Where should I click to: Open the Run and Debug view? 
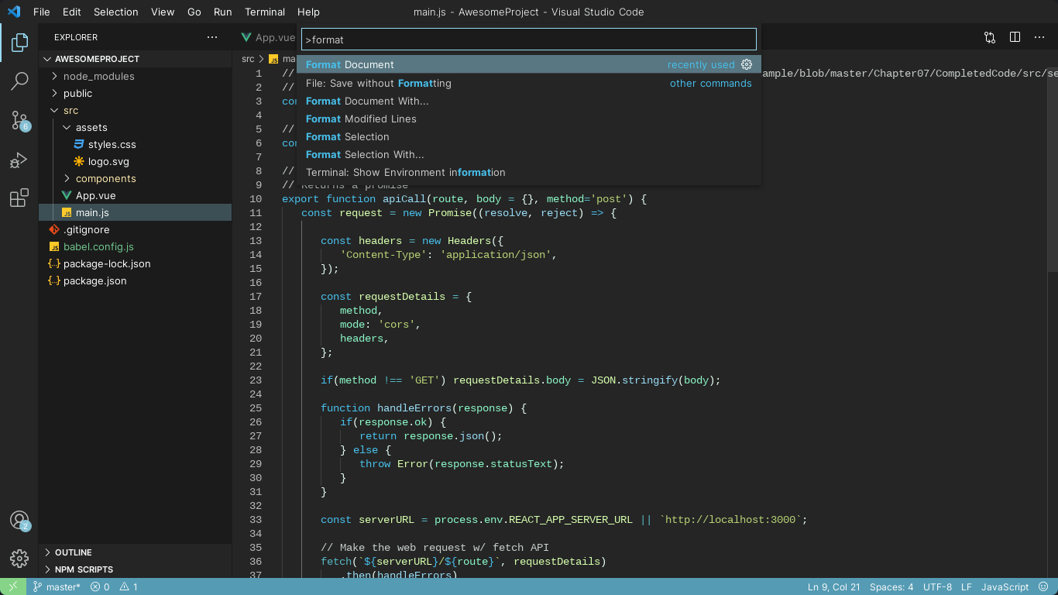(x=19, y=160)
